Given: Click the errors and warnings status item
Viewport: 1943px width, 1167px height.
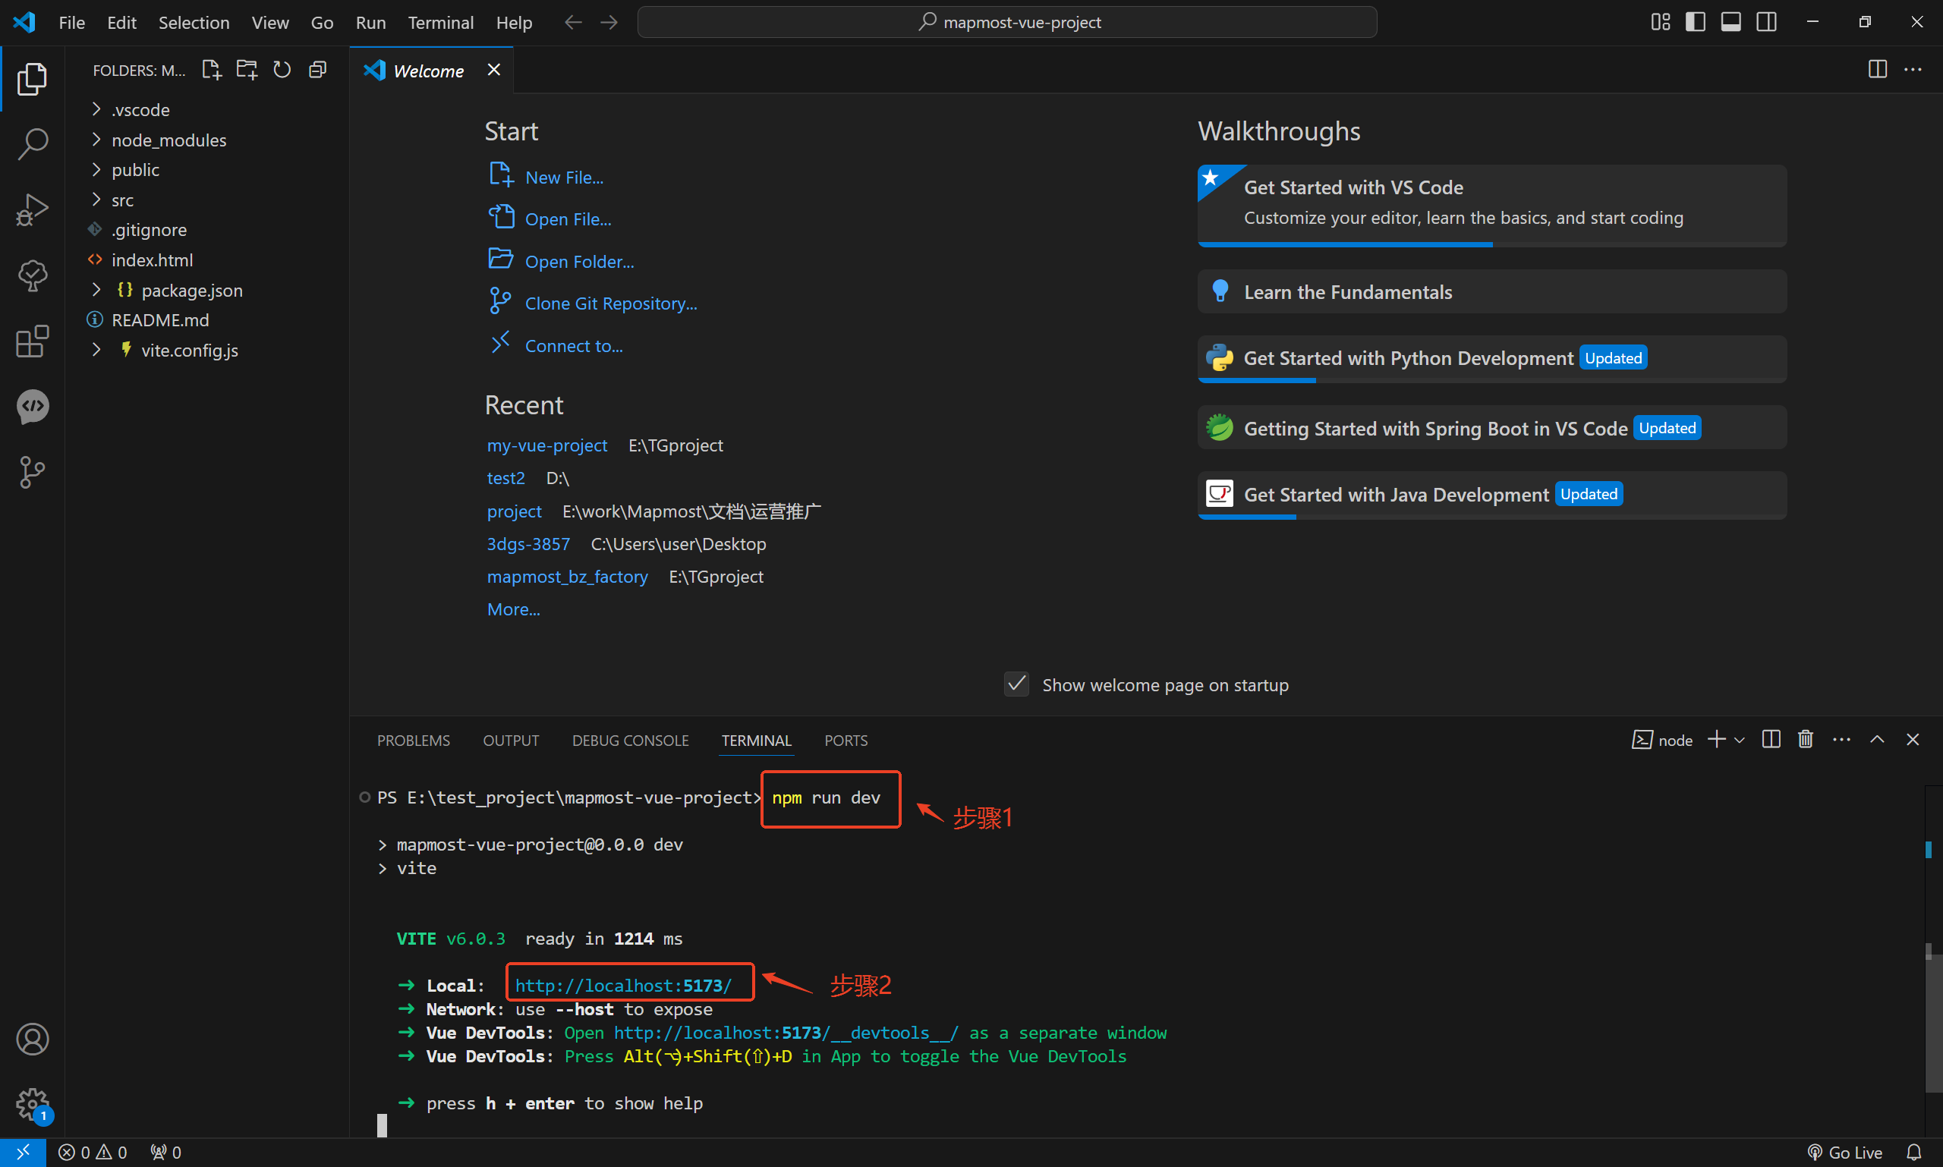Looking at the screenshot, I should (93, 1152).
